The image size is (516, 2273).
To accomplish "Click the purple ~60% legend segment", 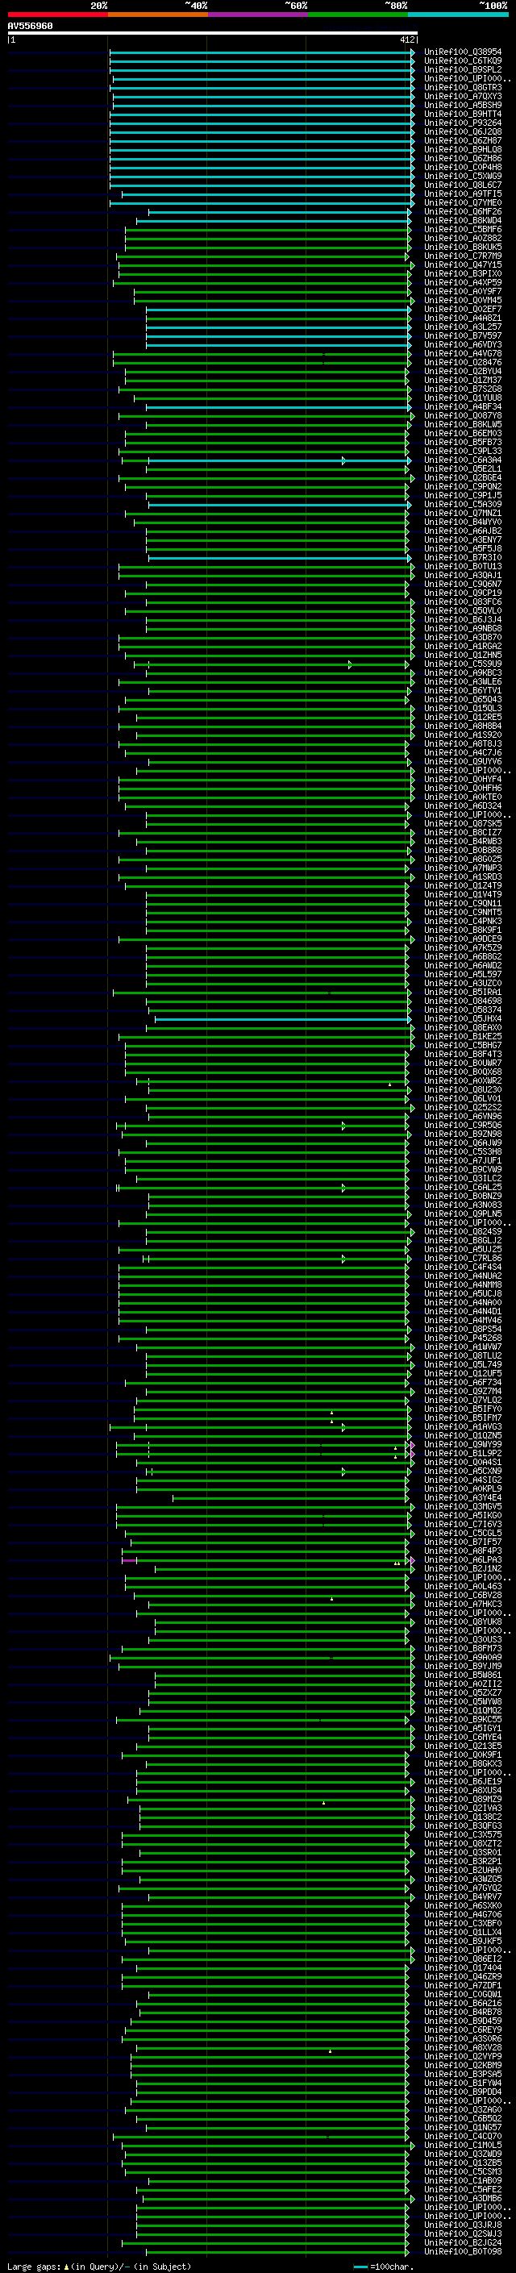I will pyautogui.click(x=257, y=15).
